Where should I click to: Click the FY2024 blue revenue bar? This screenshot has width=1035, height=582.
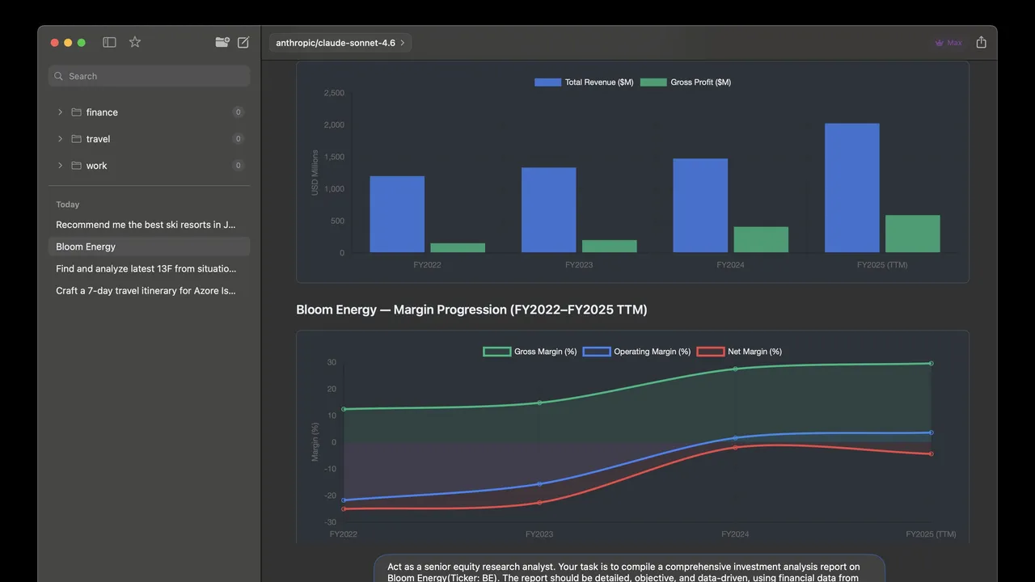pos(700,206)
